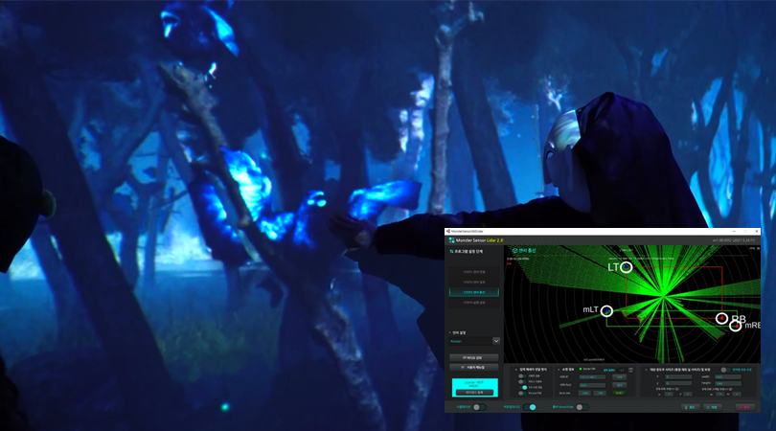Toggle the simulation switch in bottom bar
The width and height of the screenshot is (776, 431).
[x=479, y=407]
